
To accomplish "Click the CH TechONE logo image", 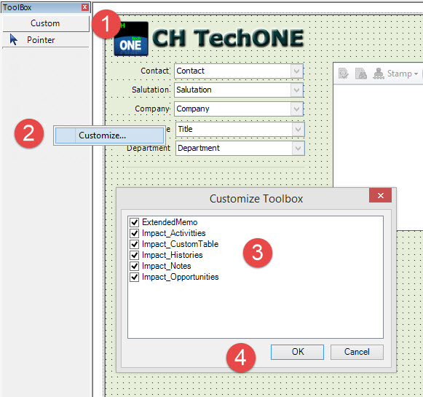I will [131, 39].
